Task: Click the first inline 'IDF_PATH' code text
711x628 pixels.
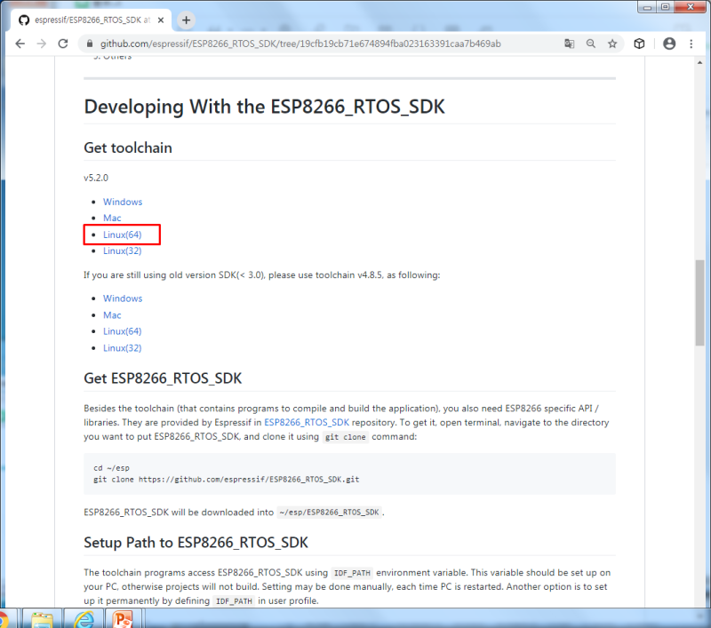Action: (x=352, y=573)
